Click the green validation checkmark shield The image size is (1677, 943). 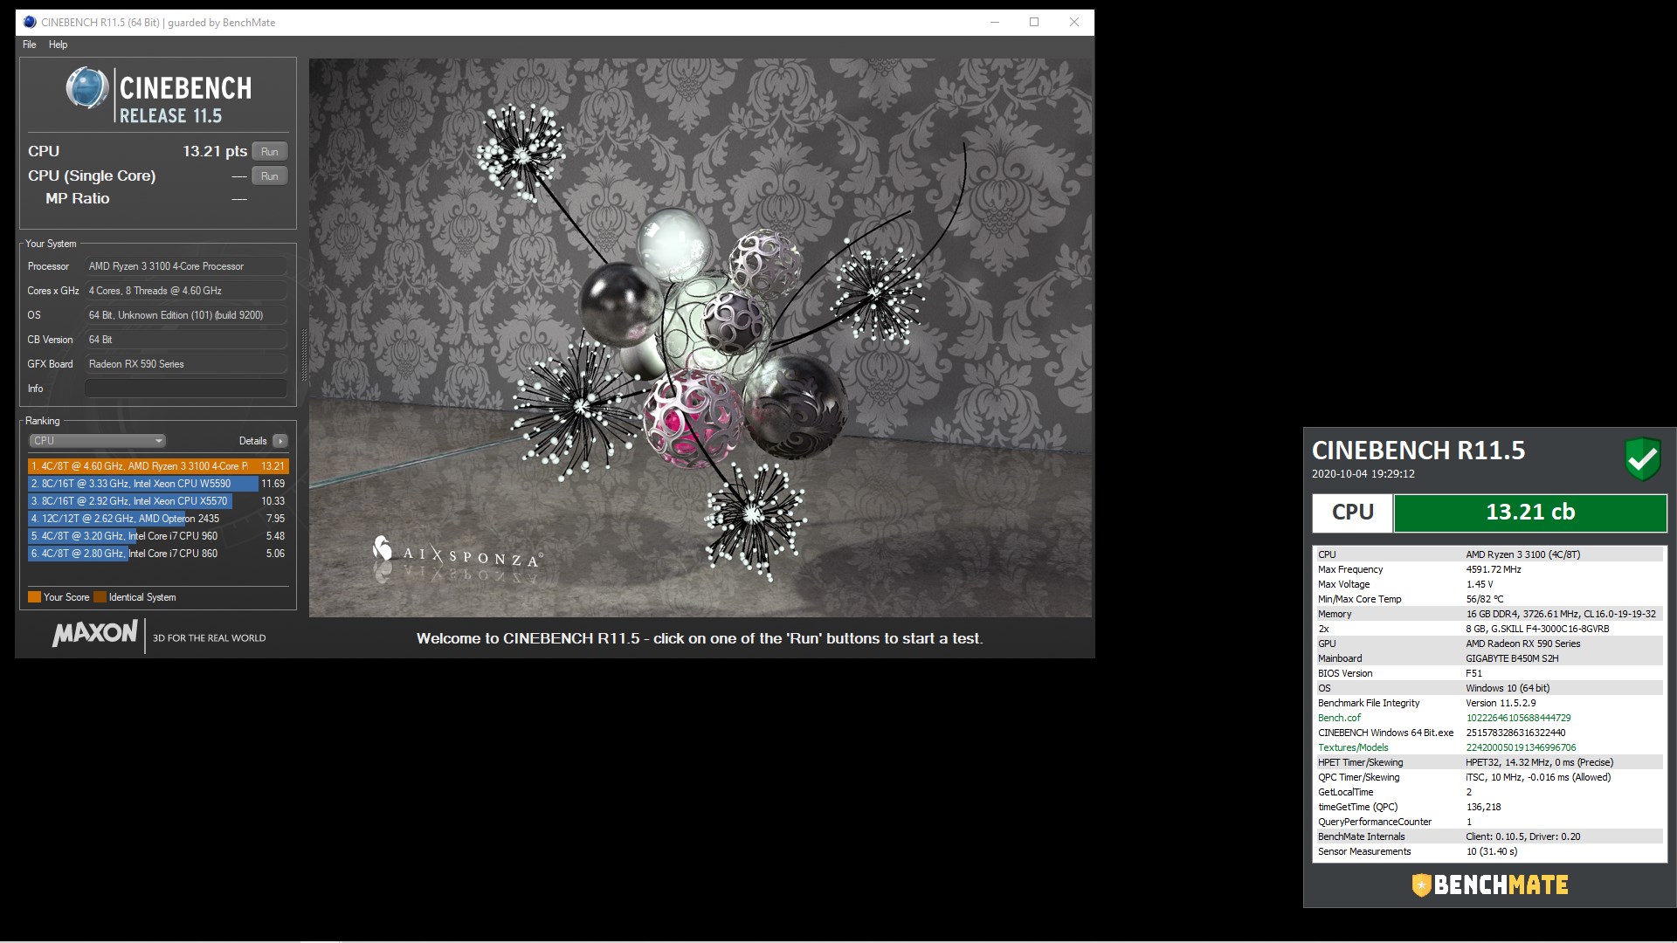click(x=1642, y=458)
